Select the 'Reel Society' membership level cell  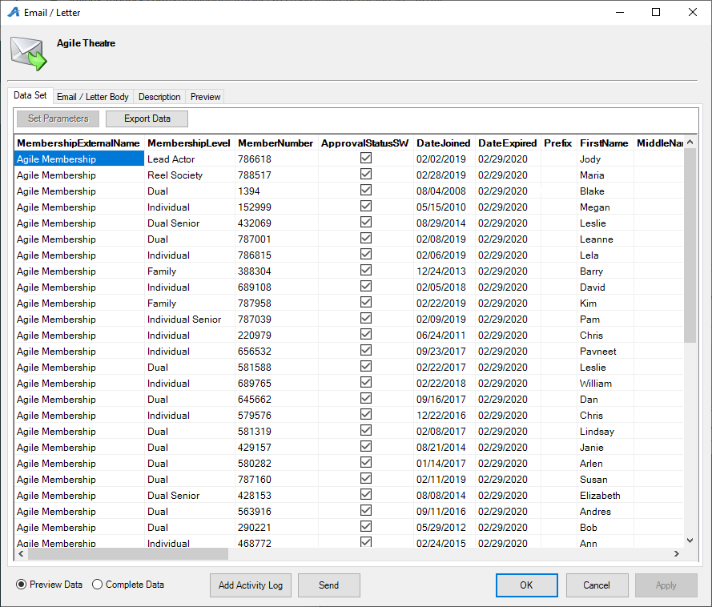(189, 175)
